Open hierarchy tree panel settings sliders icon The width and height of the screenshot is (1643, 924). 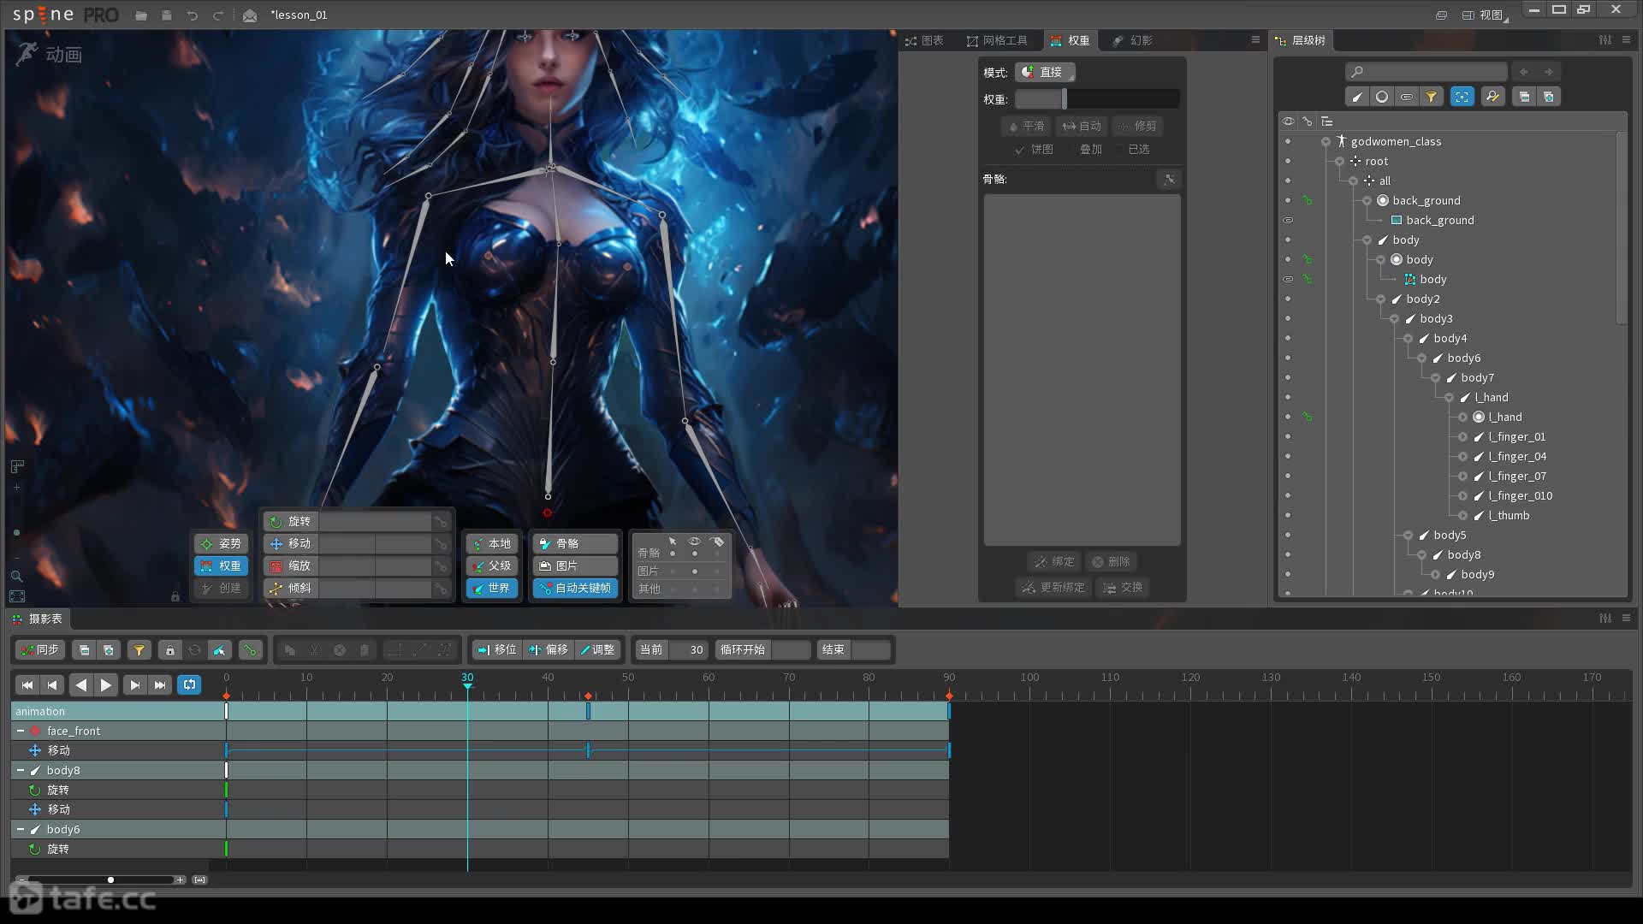point(1605,40)
